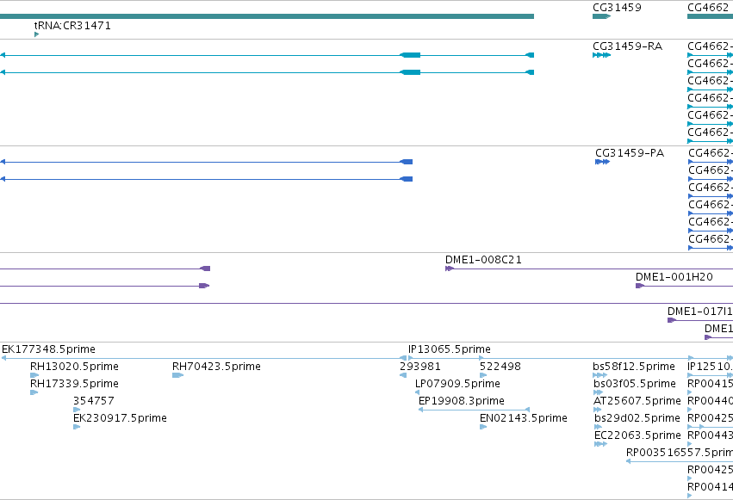
Task: Select the RP003516557.5prime EST label
Action: pyautogui.click(x=680, y=453)
